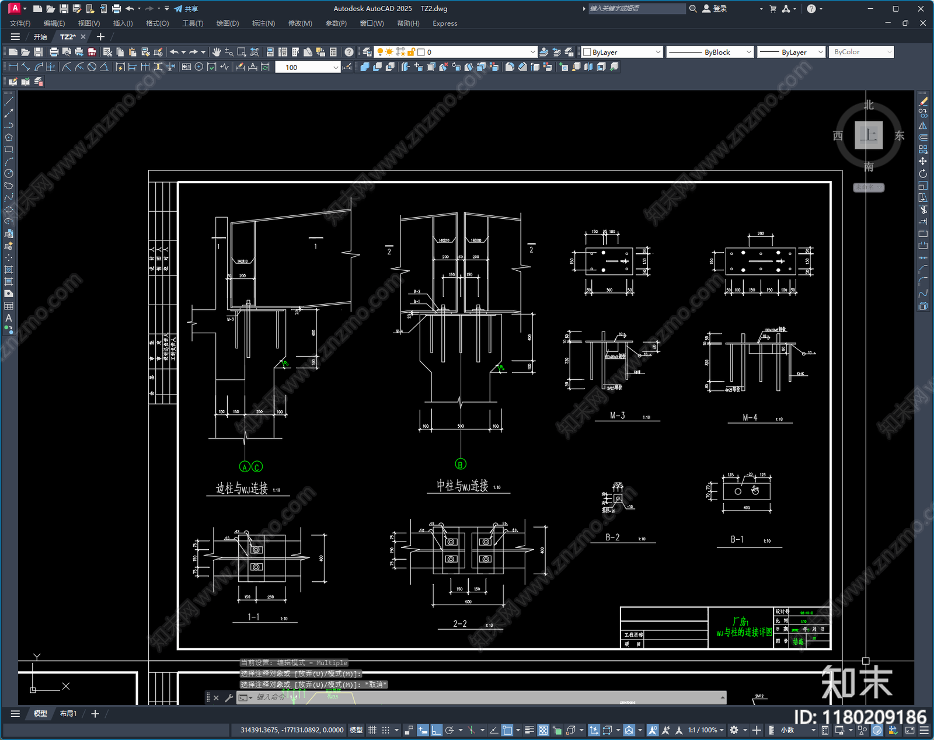Expand the annotation scale 1:1 / 100% dropdown
The image size is (934, 740).
[x=706, y=730]
